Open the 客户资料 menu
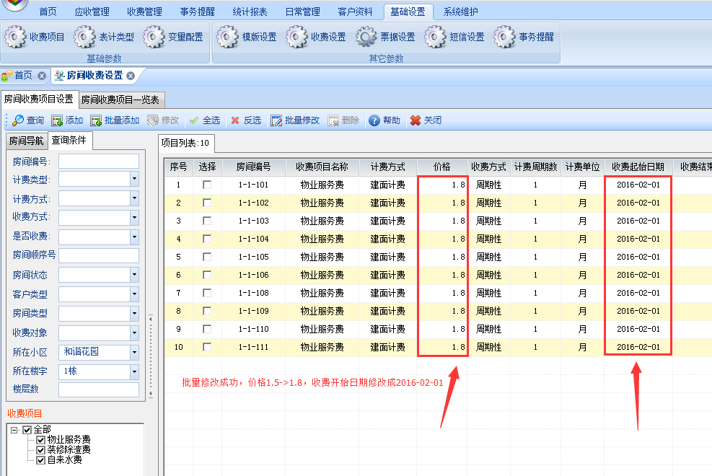This screenshot has width=712, height=476. tap(355, 12)
